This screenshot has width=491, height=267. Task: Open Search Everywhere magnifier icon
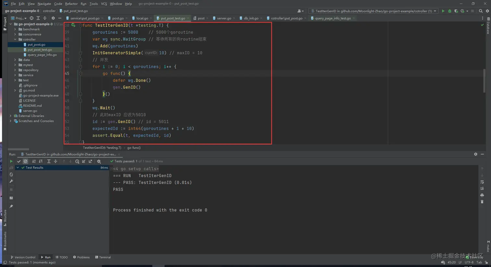[x=481, y=11]
